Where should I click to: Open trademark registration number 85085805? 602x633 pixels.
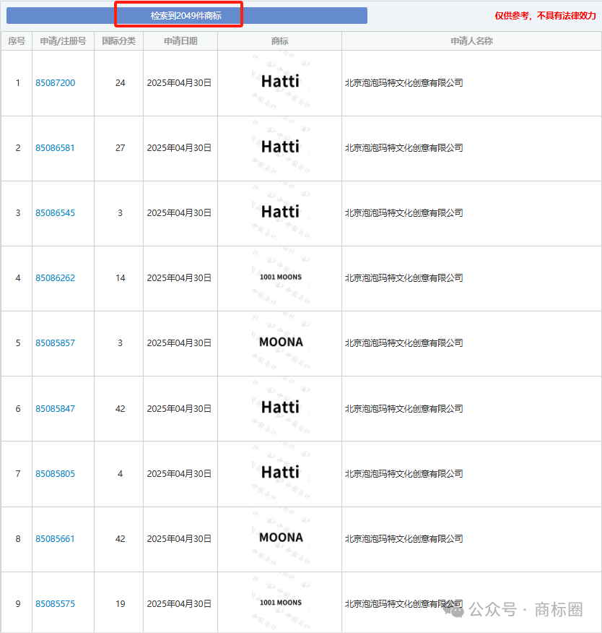[x=56, y=473]
